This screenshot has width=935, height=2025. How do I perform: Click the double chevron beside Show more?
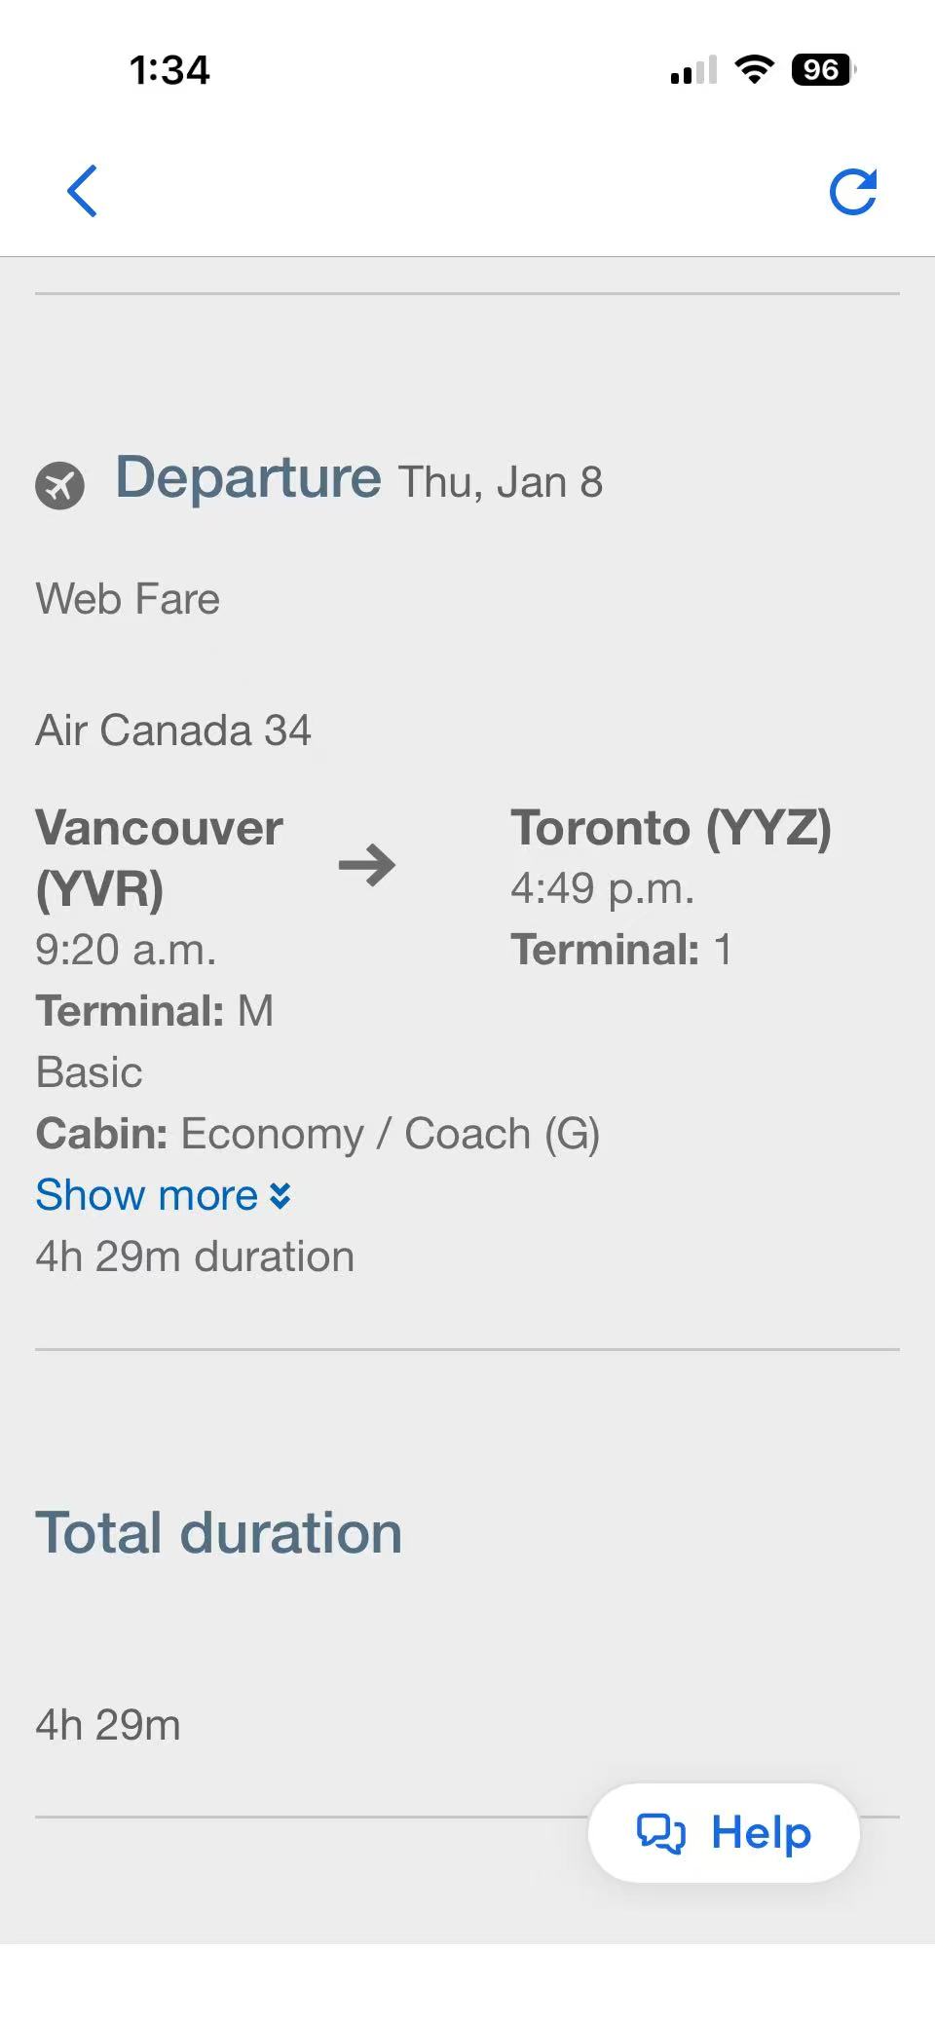(280, 1196)
